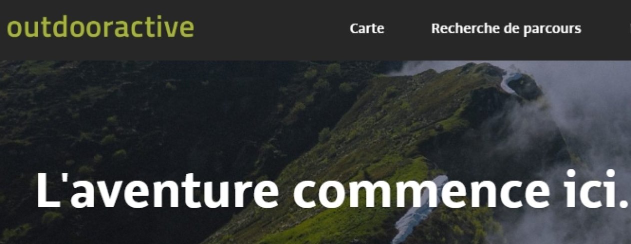Open the Carte menu item
The image size is (631, 244).
tap(367, 28)
